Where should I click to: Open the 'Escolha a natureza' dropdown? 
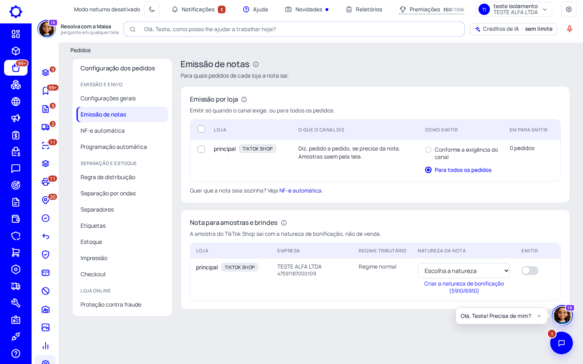point(464,271)
